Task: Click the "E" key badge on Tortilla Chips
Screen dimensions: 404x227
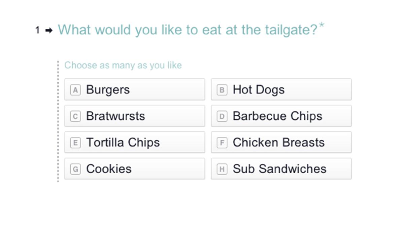Action: click(x=75, y=143)
